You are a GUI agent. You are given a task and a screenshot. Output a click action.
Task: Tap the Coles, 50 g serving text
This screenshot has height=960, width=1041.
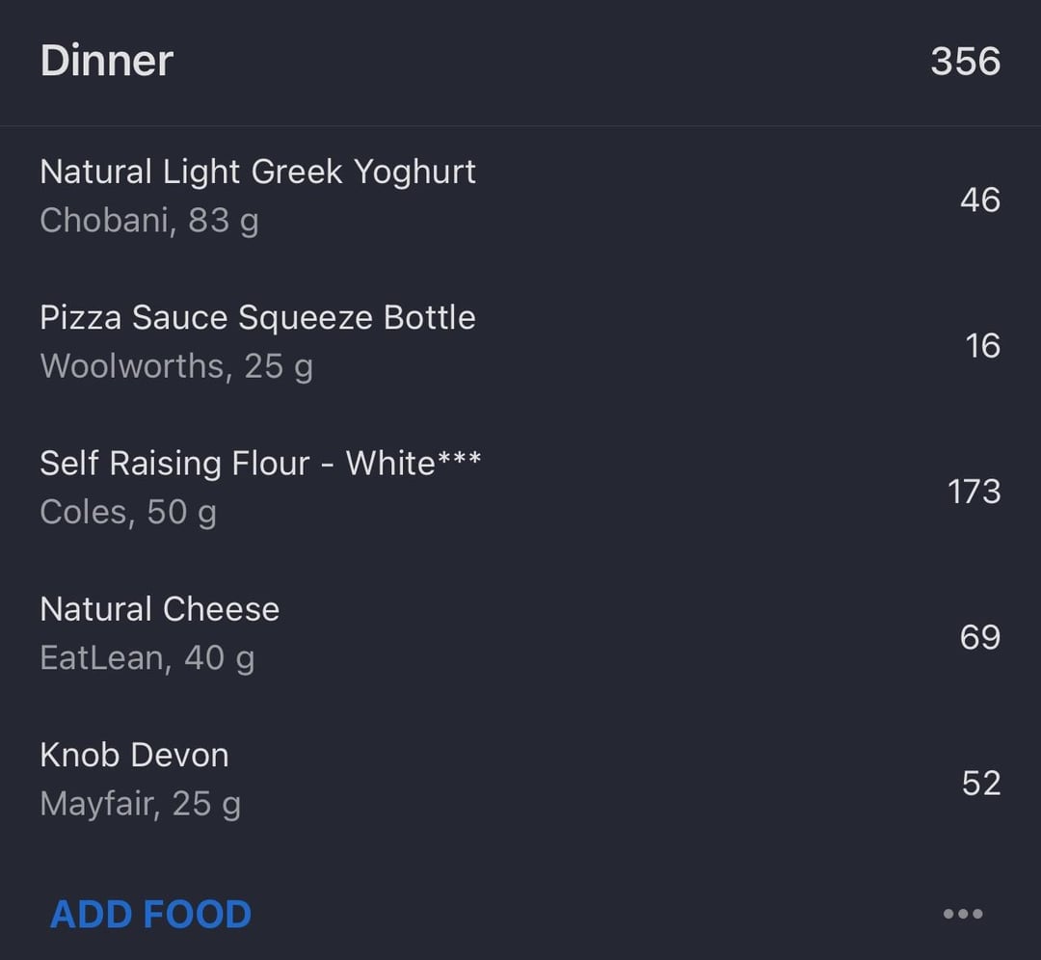pos(128,513)
